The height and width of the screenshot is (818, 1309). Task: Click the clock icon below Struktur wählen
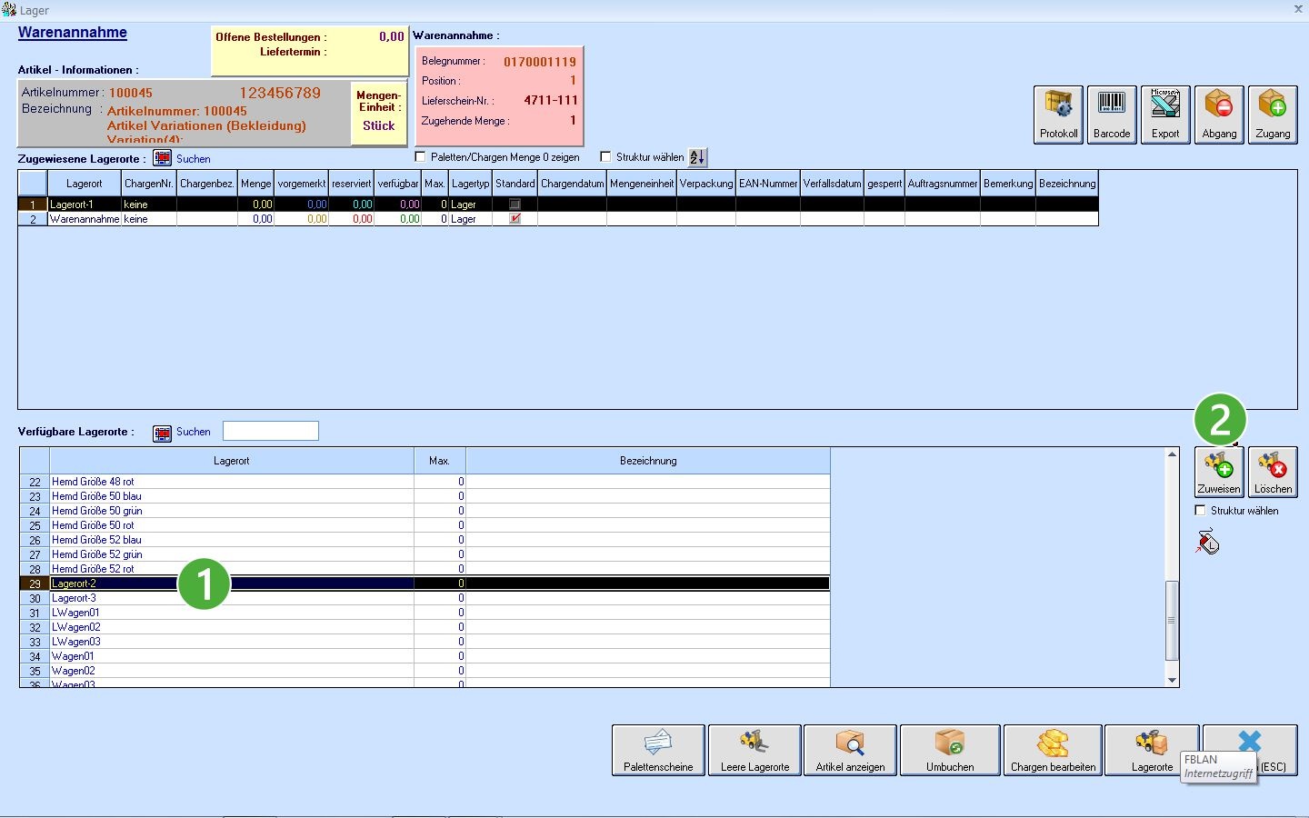point(1207,542)
